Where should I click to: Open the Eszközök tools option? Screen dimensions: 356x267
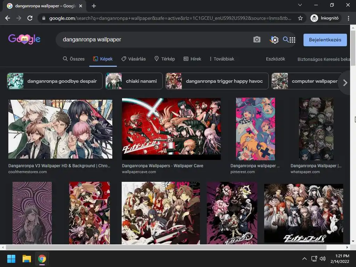[x=275, y=59]
